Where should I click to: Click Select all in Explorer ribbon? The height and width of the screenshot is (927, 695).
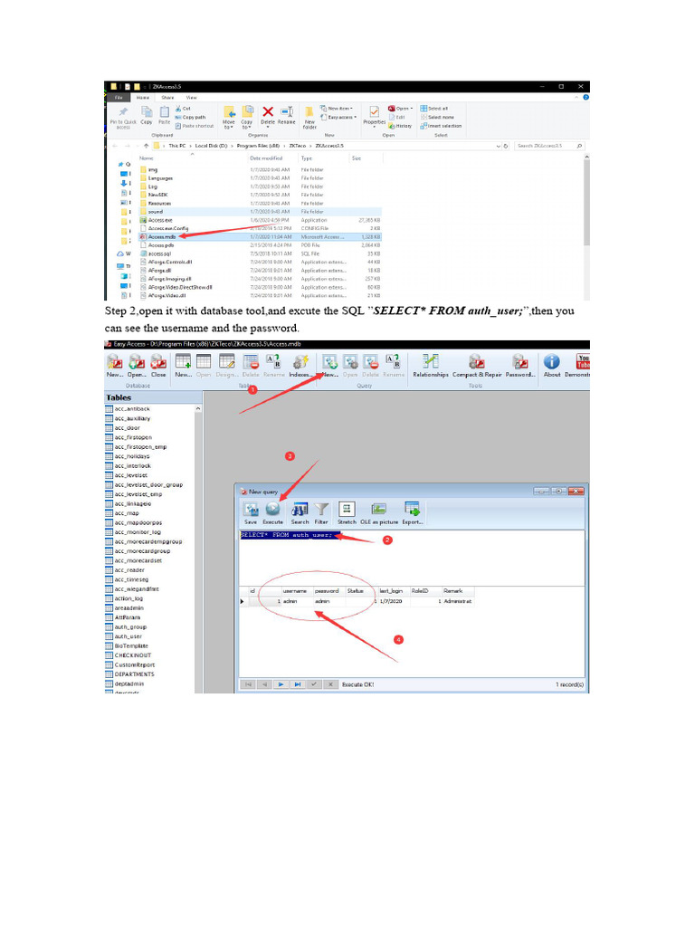(434, 109)
